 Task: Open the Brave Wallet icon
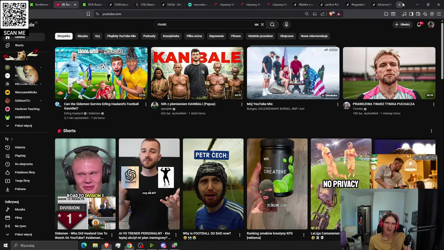(x=418, y=14)
